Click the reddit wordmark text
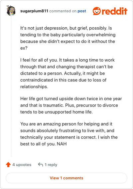133x189 pixels. 114,11
